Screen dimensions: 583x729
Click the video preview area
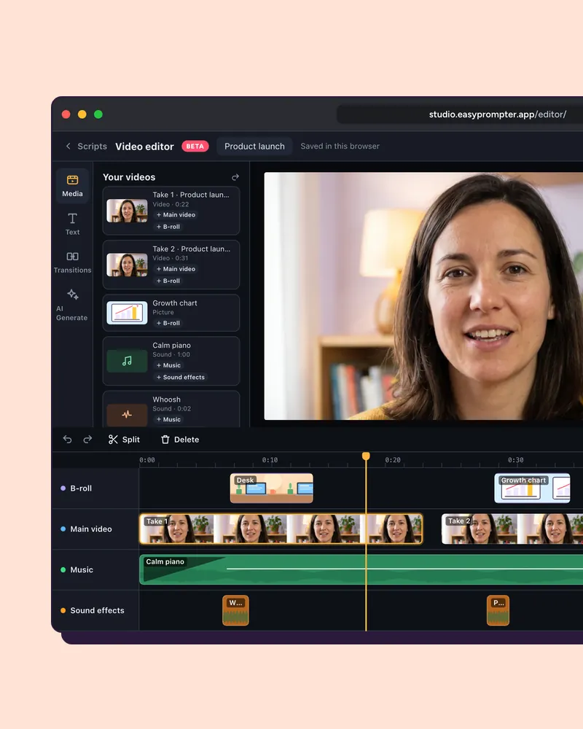click(423, 296)
